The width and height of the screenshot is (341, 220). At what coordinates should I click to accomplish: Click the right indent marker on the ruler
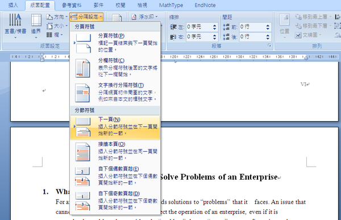point(306,57)
